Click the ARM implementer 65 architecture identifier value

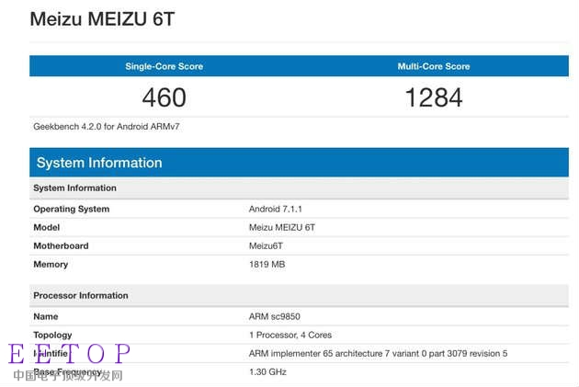378,353
